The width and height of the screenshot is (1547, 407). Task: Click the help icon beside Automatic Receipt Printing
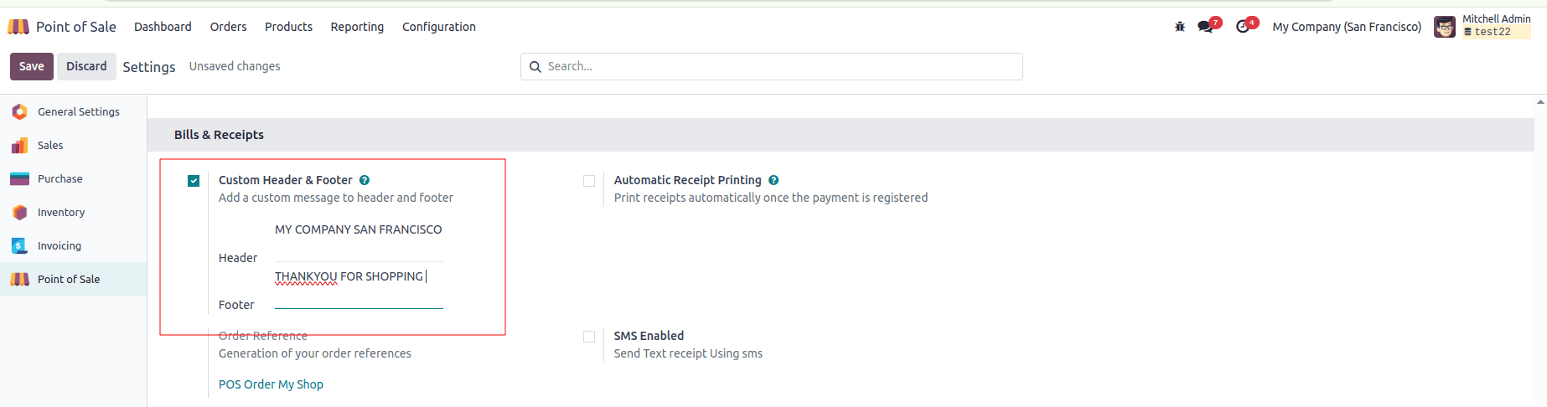point(773,180)
